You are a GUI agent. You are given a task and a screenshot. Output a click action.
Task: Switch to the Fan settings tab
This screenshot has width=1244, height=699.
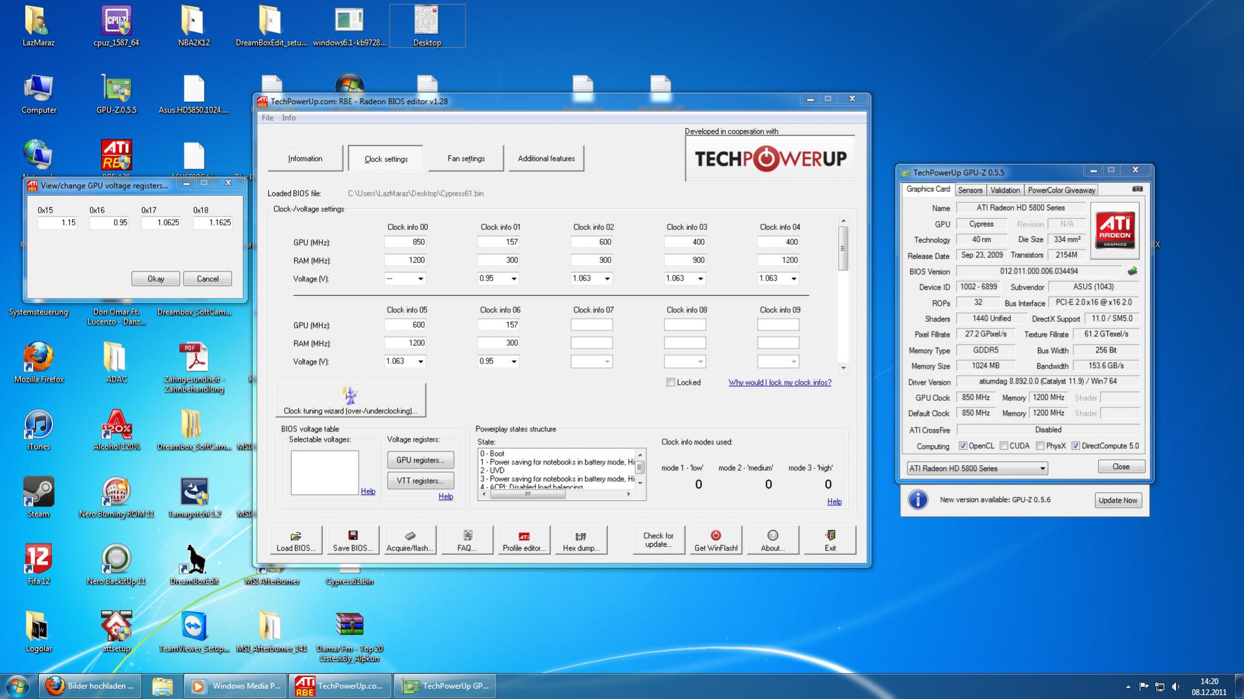tap(465, 159)
